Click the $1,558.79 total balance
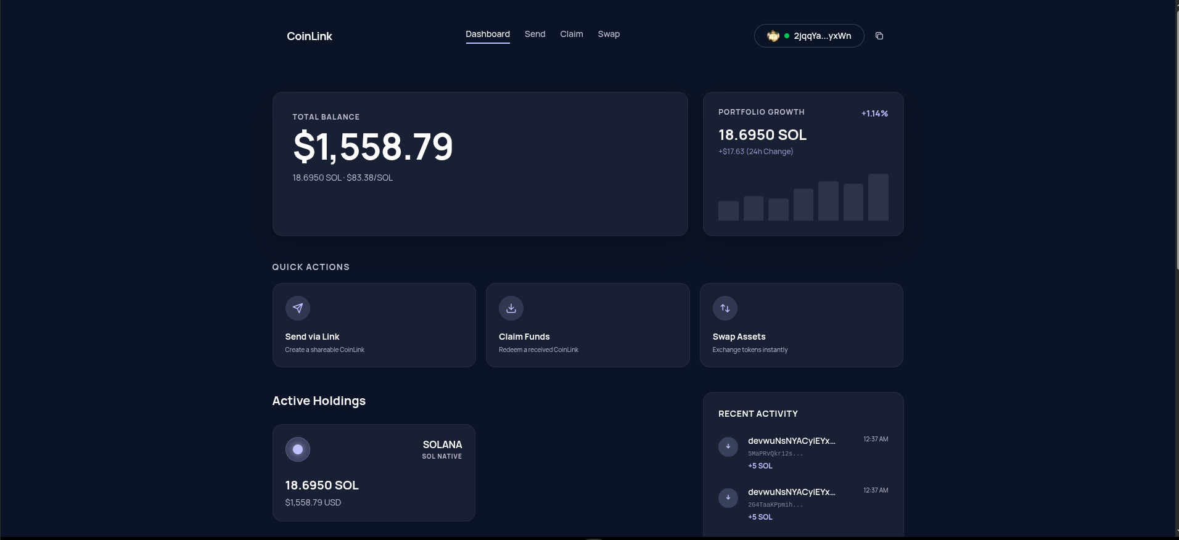This screenshot has height=540, width=1179. (373, 147)
